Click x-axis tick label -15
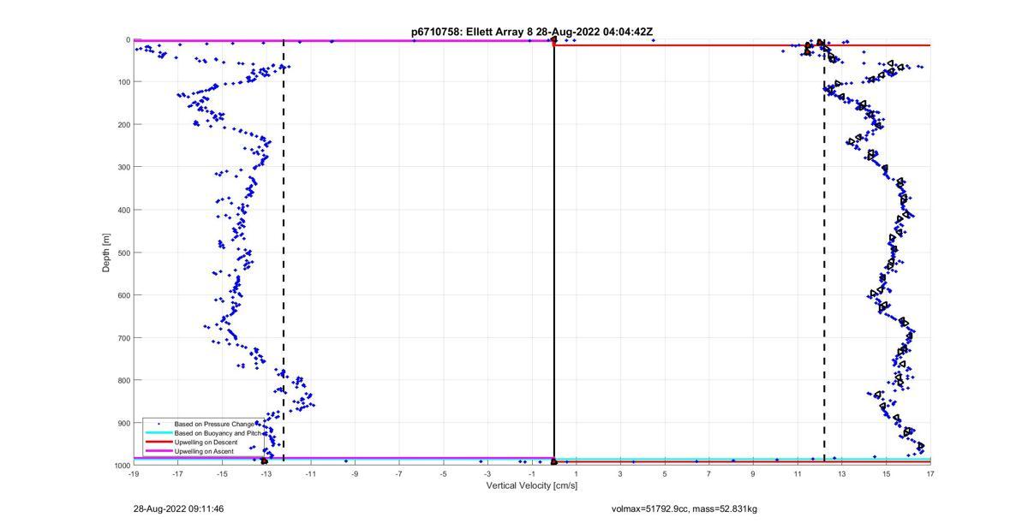Viewport: 1028px width, 523px height. point(222,473)
